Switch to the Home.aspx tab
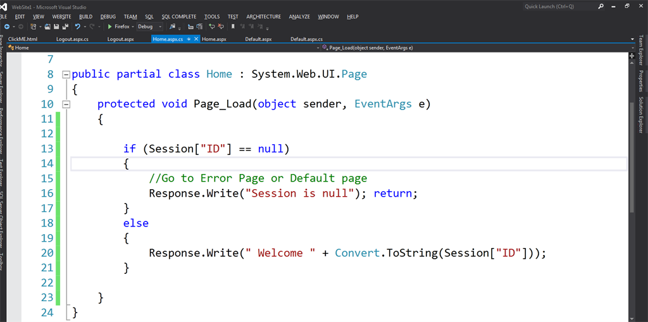Viewport: 648px width, 322px height. 214,39
